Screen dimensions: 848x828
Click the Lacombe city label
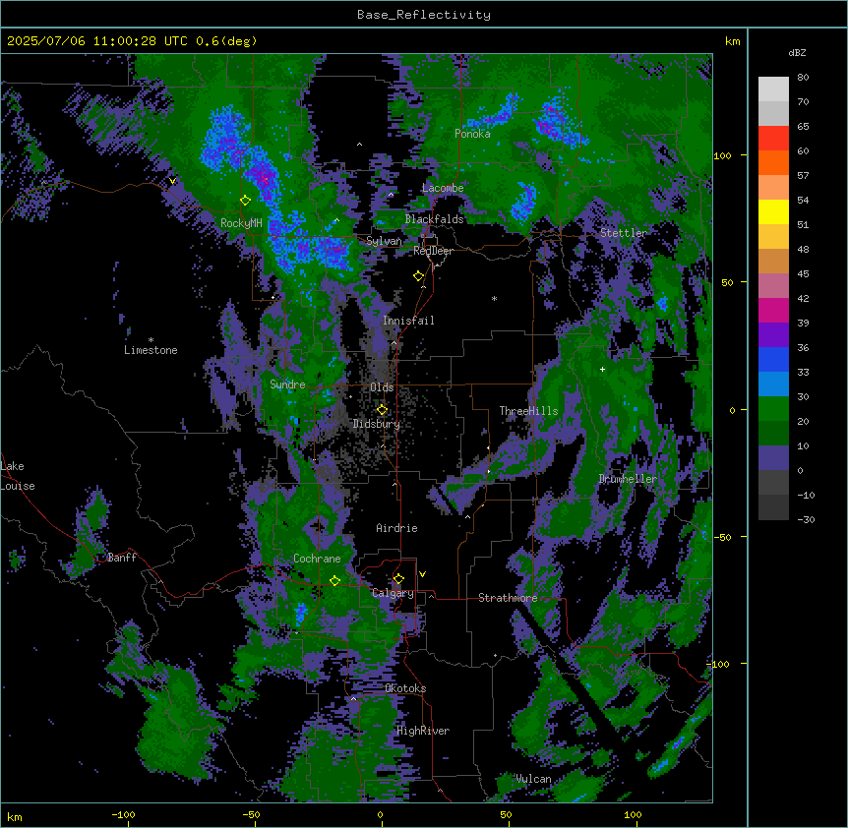click(x=443, y=188)
